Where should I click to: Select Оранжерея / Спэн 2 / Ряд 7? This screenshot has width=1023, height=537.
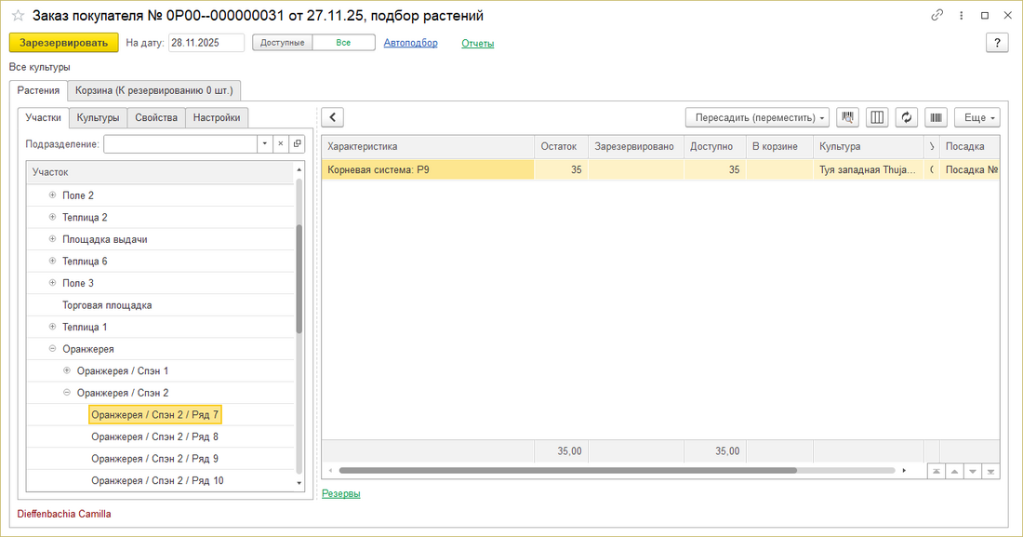pyautogui.click(x=154, y=415)
